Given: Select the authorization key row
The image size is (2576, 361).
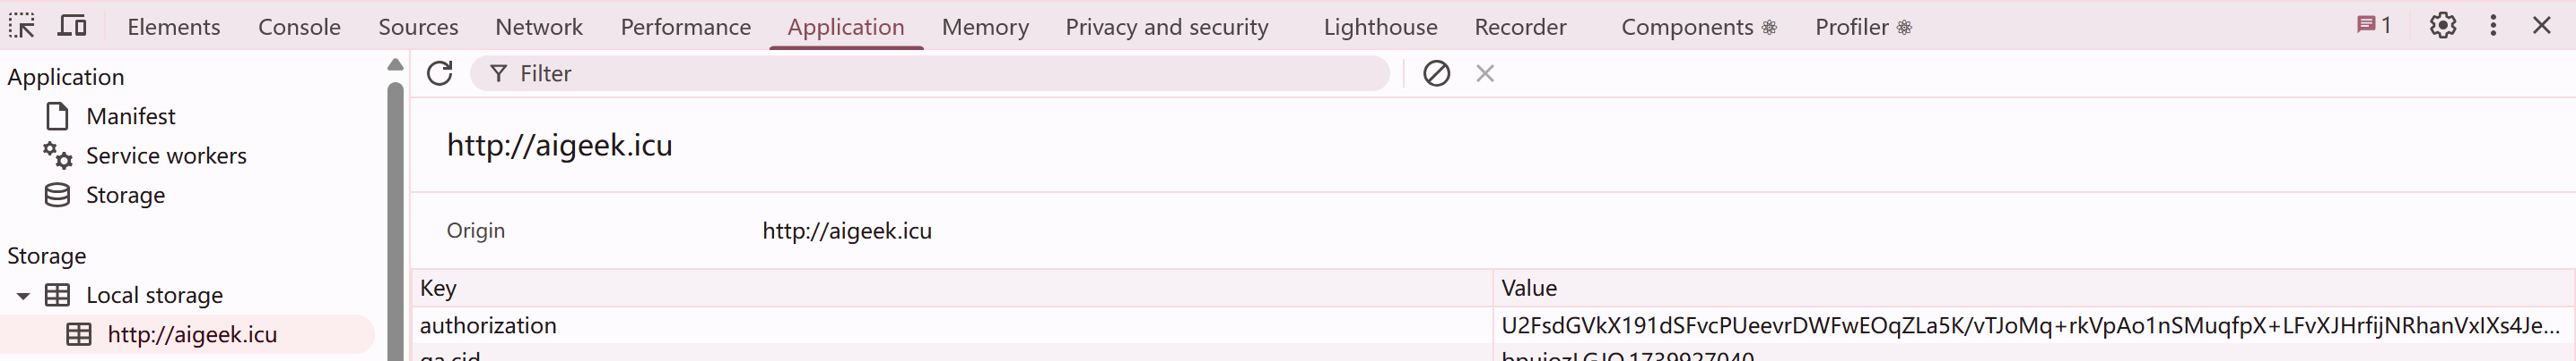Looking at the screenshot, I should click(488, 326).
